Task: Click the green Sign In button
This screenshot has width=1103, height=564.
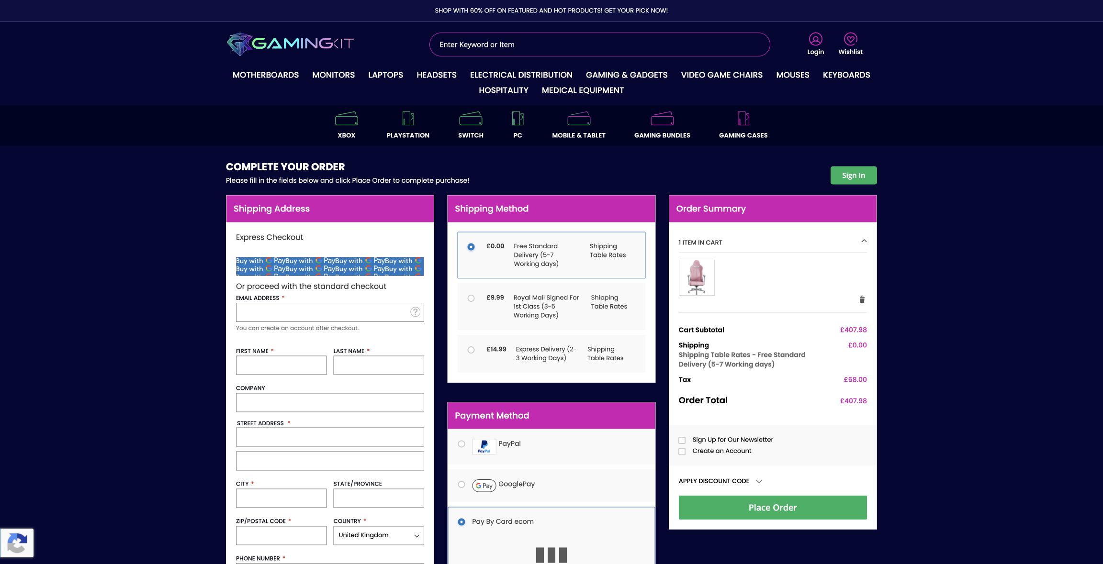Action: [854, 175]
